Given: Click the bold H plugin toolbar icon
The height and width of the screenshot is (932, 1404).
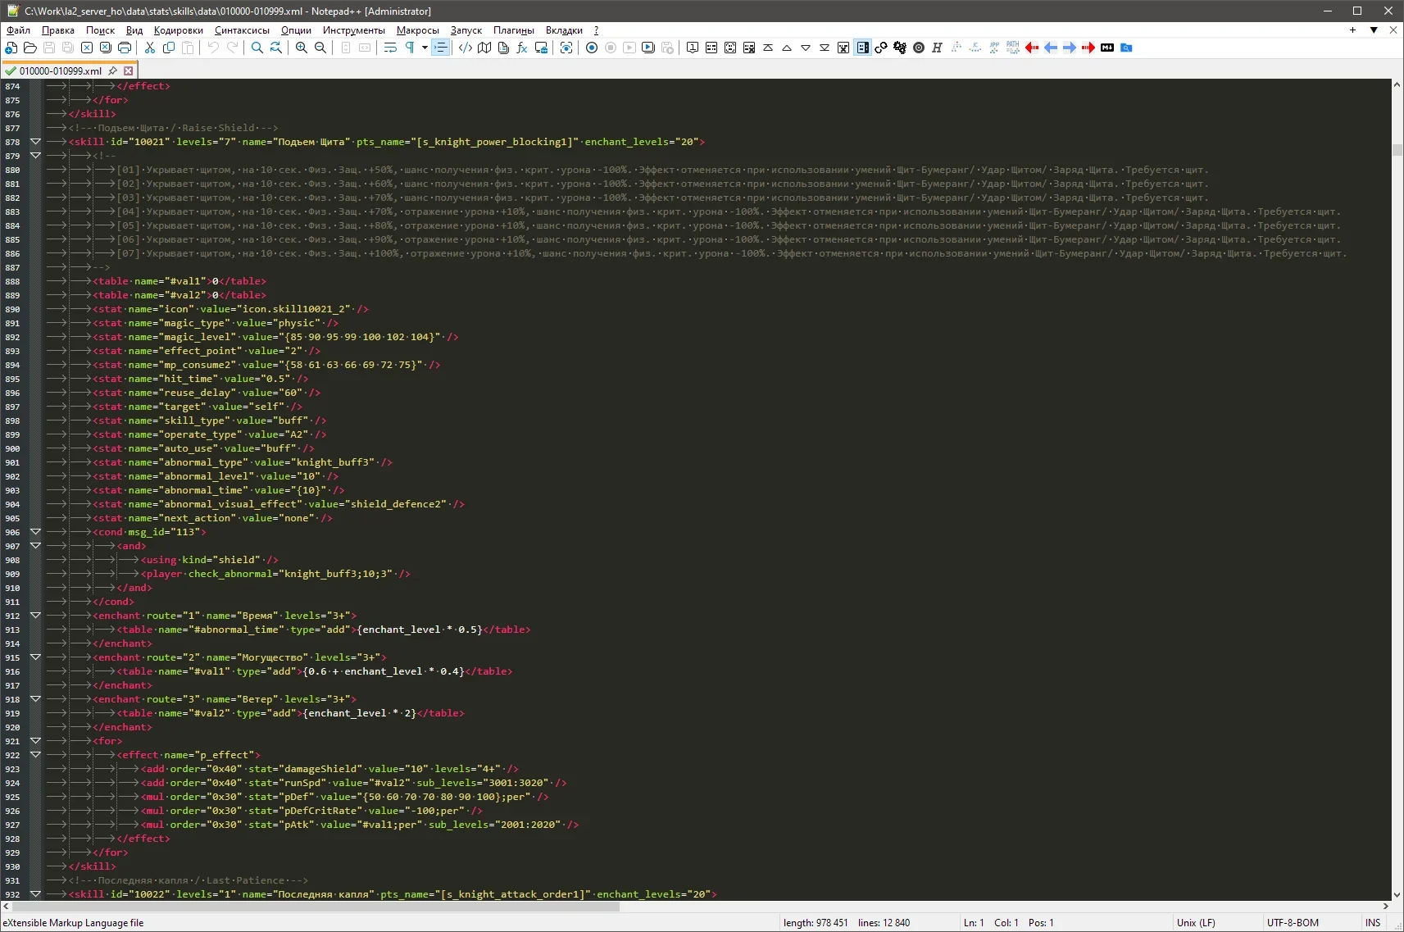Looking at the screenshot, I should [938, 48].
